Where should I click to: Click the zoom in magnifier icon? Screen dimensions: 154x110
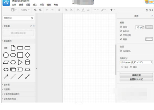(x=35, y=10)
